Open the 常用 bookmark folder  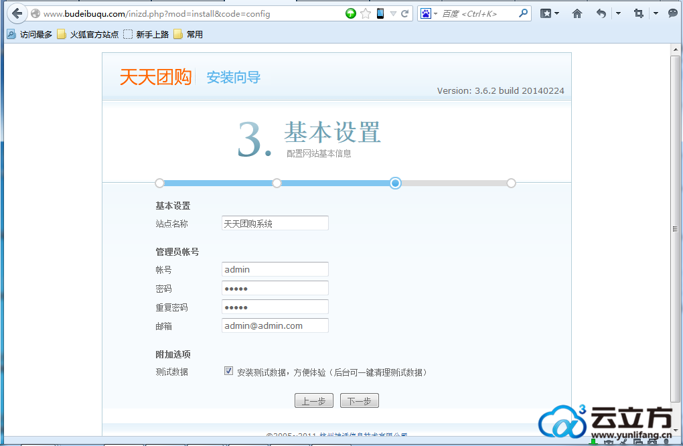(x=188, y=34)
